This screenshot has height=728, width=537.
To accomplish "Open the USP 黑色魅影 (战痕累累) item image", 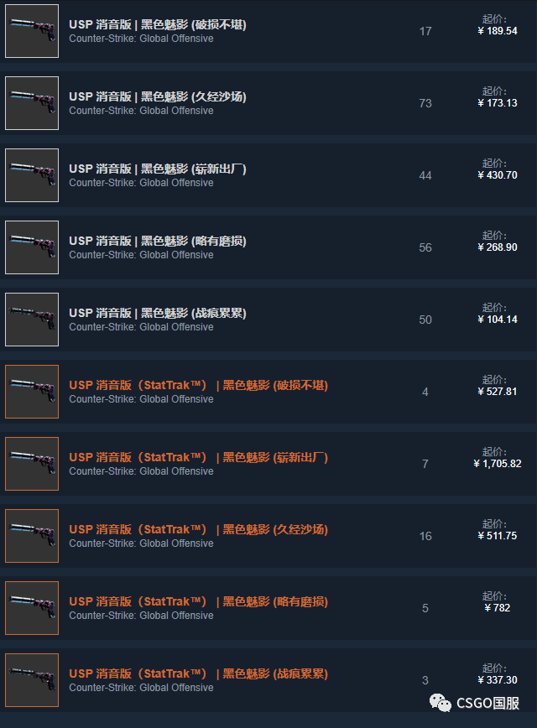I will pyautogui.click(x=32, y=320).
